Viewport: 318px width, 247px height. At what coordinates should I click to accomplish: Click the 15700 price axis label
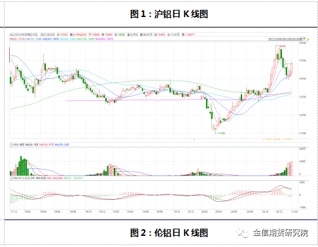click(x=303, y=60)
